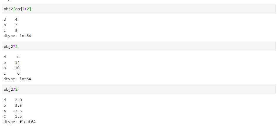Click the dtype: int64 under obj2*2 output
This screenshot has width=279, height=126.
point(17,79)
